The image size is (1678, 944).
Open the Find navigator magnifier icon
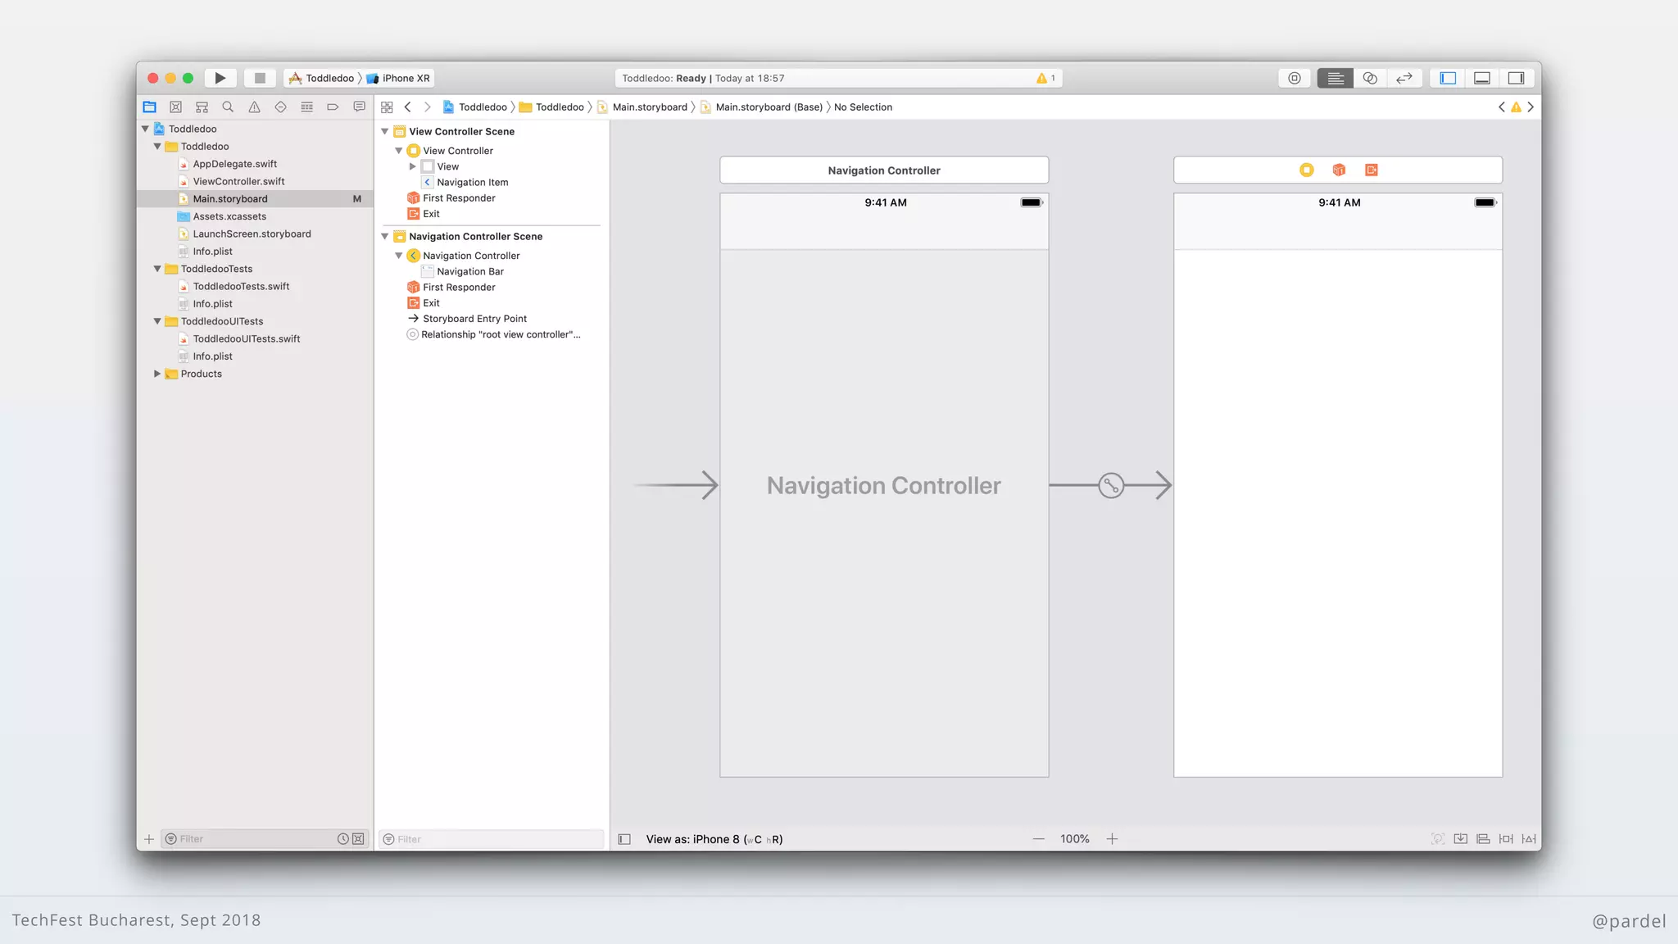point(228,107)
